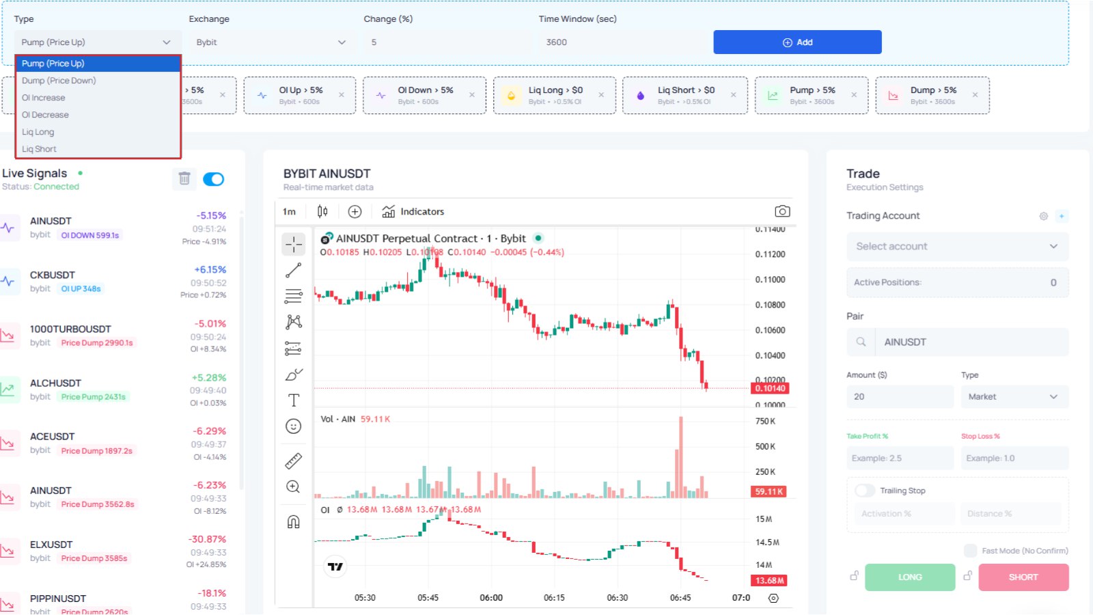Click the green LONG button
Screen dimensions: 1093x615
point(910,577)
